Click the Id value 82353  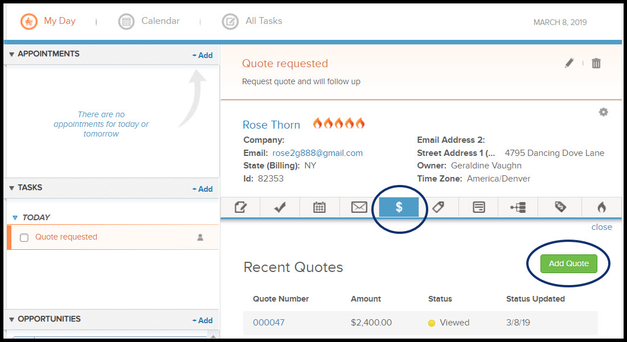(x=271, y=179)
